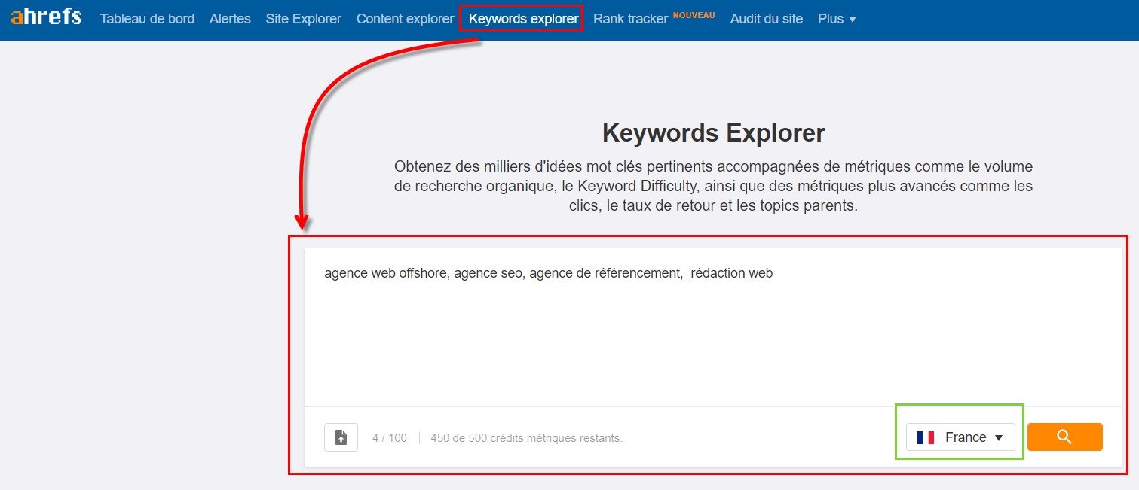Open the France country dropdown
The width and height of the screenshot is (1139, 490).
click(x=960, y=437)
